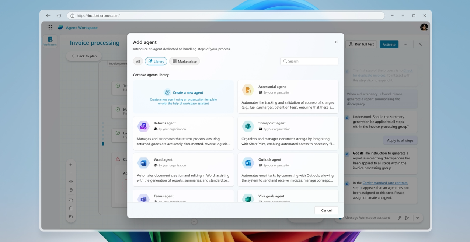Click the Activate button

click(x=389, y=44)
